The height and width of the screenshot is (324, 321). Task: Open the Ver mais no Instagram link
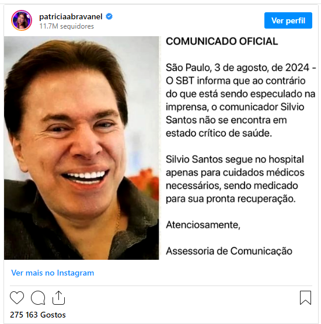pos(53,273)
